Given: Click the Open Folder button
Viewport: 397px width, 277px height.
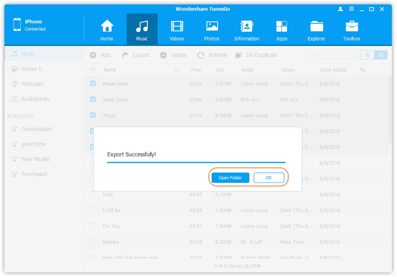Looking at the screenshot, I should pos(230,178).
